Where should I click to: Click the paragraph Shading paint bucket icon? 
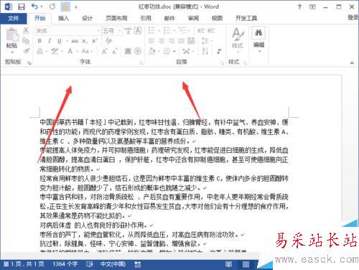pyautogui.click(x=151, y=51)
